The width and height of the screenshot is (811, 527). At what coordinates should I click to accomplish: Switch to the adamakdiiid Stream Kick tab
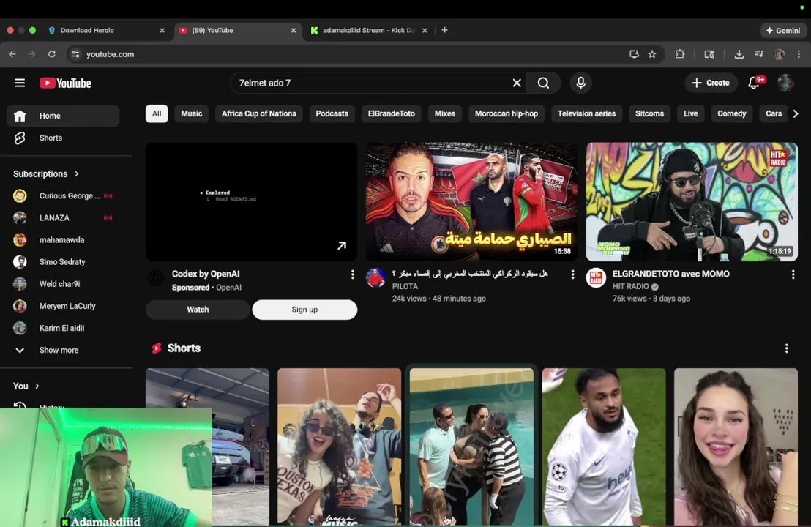click(x=370, y=31)
